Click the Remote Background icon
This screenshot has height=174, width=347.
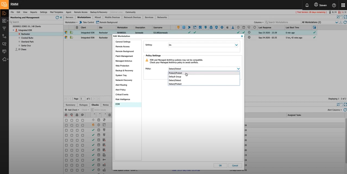point(98,22)
